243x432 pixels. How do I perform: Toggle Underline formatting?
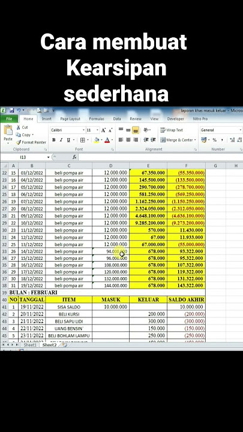[68, 140]
